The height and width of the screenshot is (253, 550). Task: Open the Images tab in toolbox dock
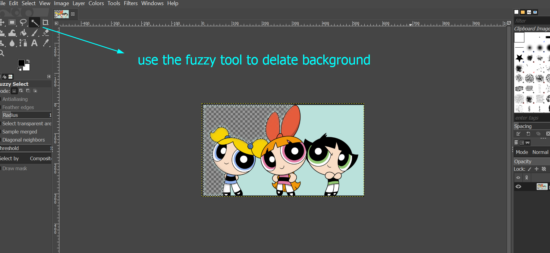point(11,77)
